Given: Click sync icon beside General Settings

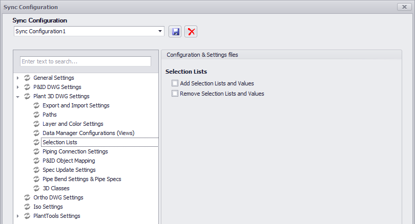Looking at the screenshot, I should pyautogui.click(x=27, y=78).
